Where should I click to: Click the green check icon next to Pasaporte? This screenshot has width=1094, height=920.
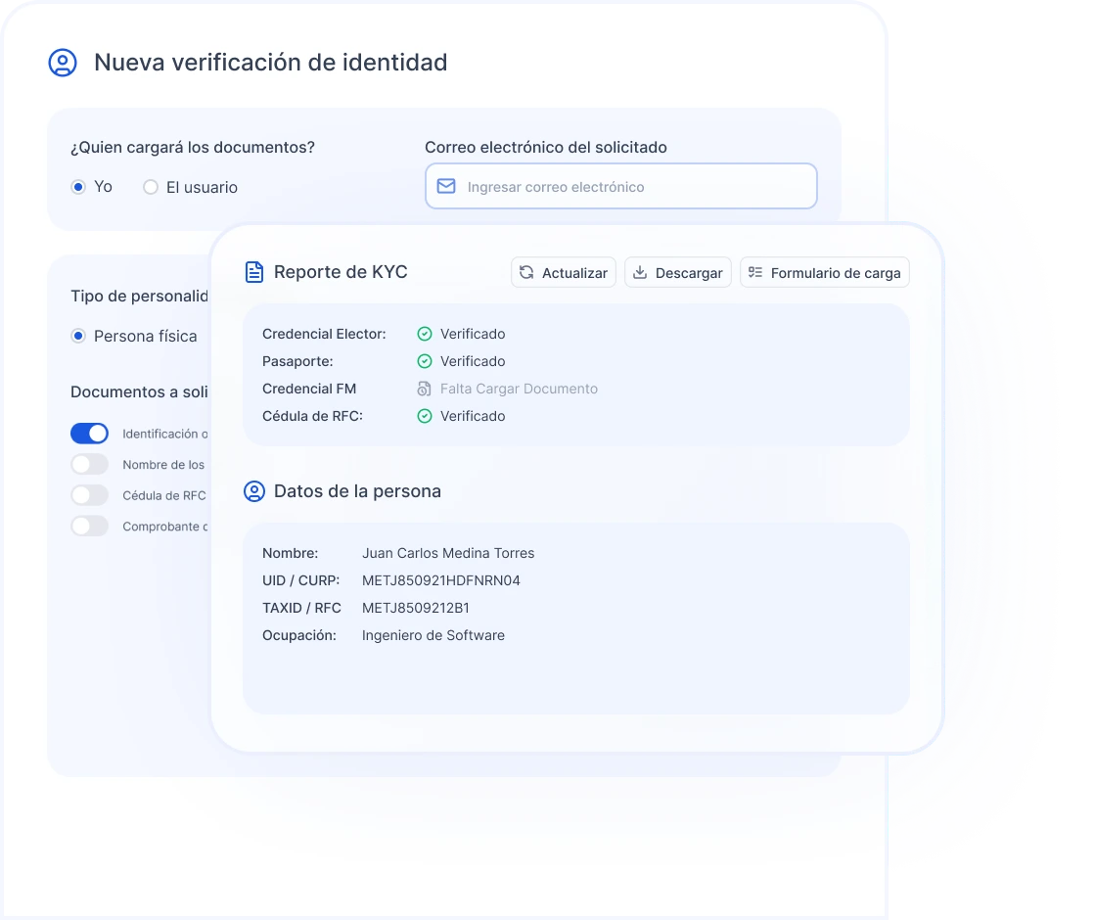click(x=425, y=361)
